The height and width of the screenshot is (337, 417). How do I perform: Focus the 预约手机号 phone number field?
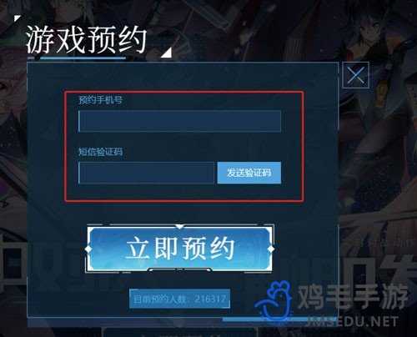(x=179, y=121)
